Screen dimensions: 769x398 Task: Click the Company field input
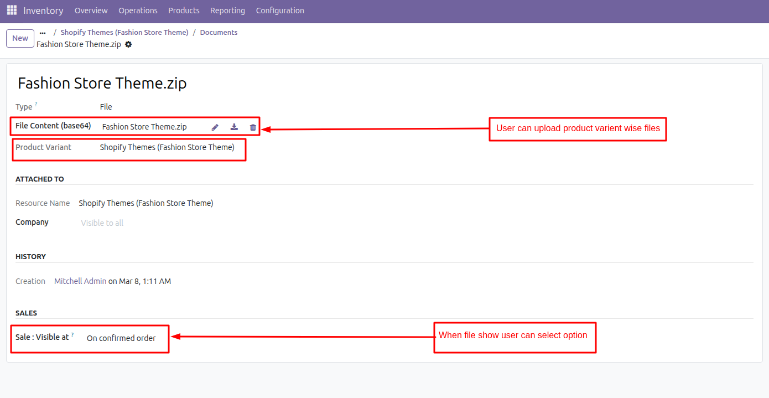click(x=102, y=223)
